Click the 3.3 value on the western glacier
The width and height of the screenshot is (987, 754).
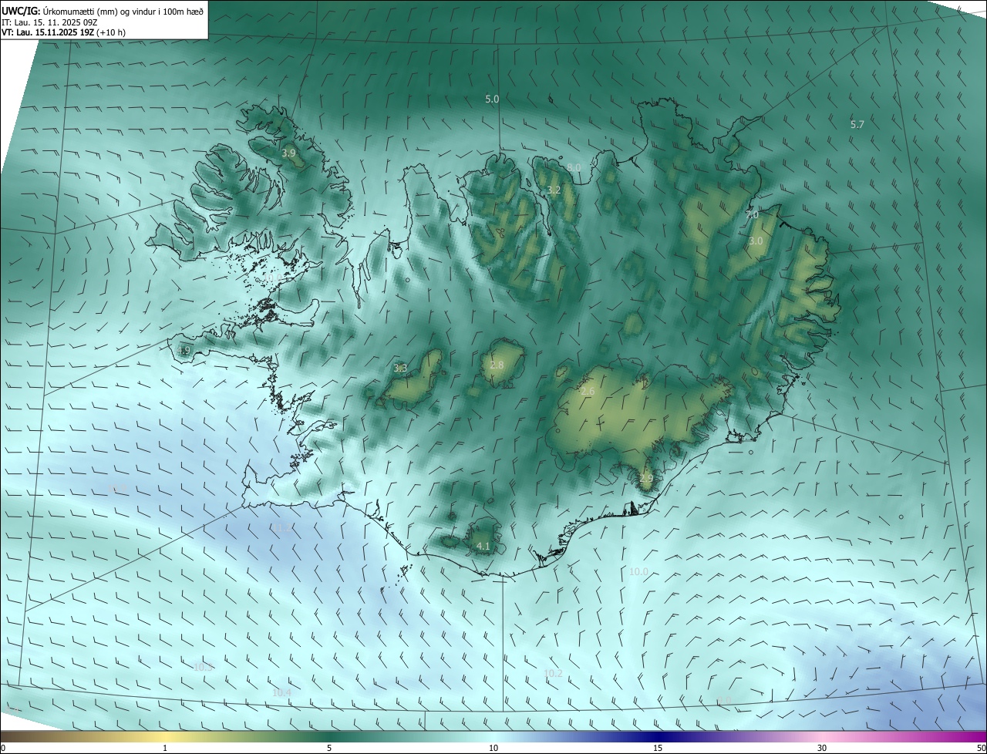pos(400,369)
